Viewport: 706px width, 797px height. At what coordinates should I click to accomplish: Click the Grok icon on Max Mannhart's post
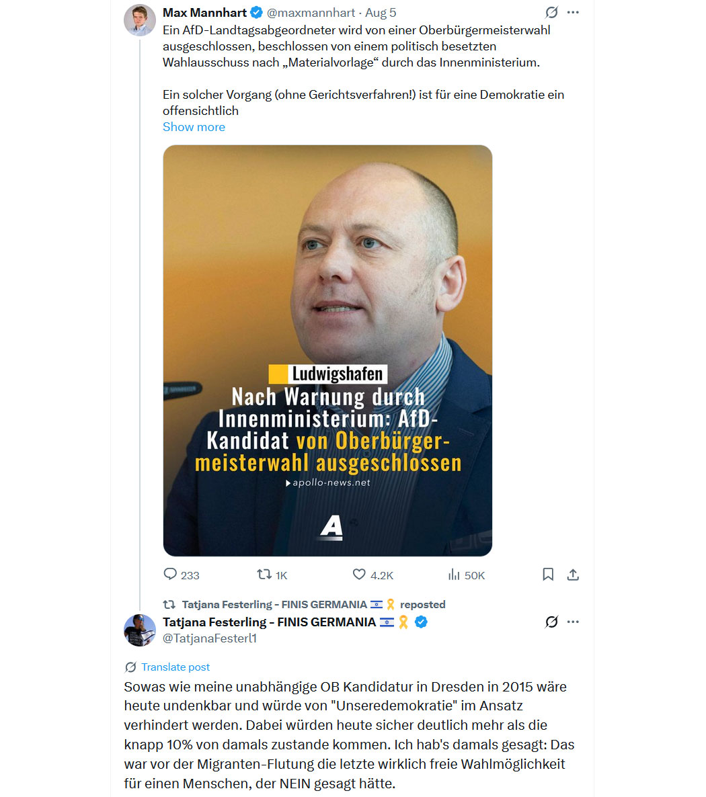point(551,12)
